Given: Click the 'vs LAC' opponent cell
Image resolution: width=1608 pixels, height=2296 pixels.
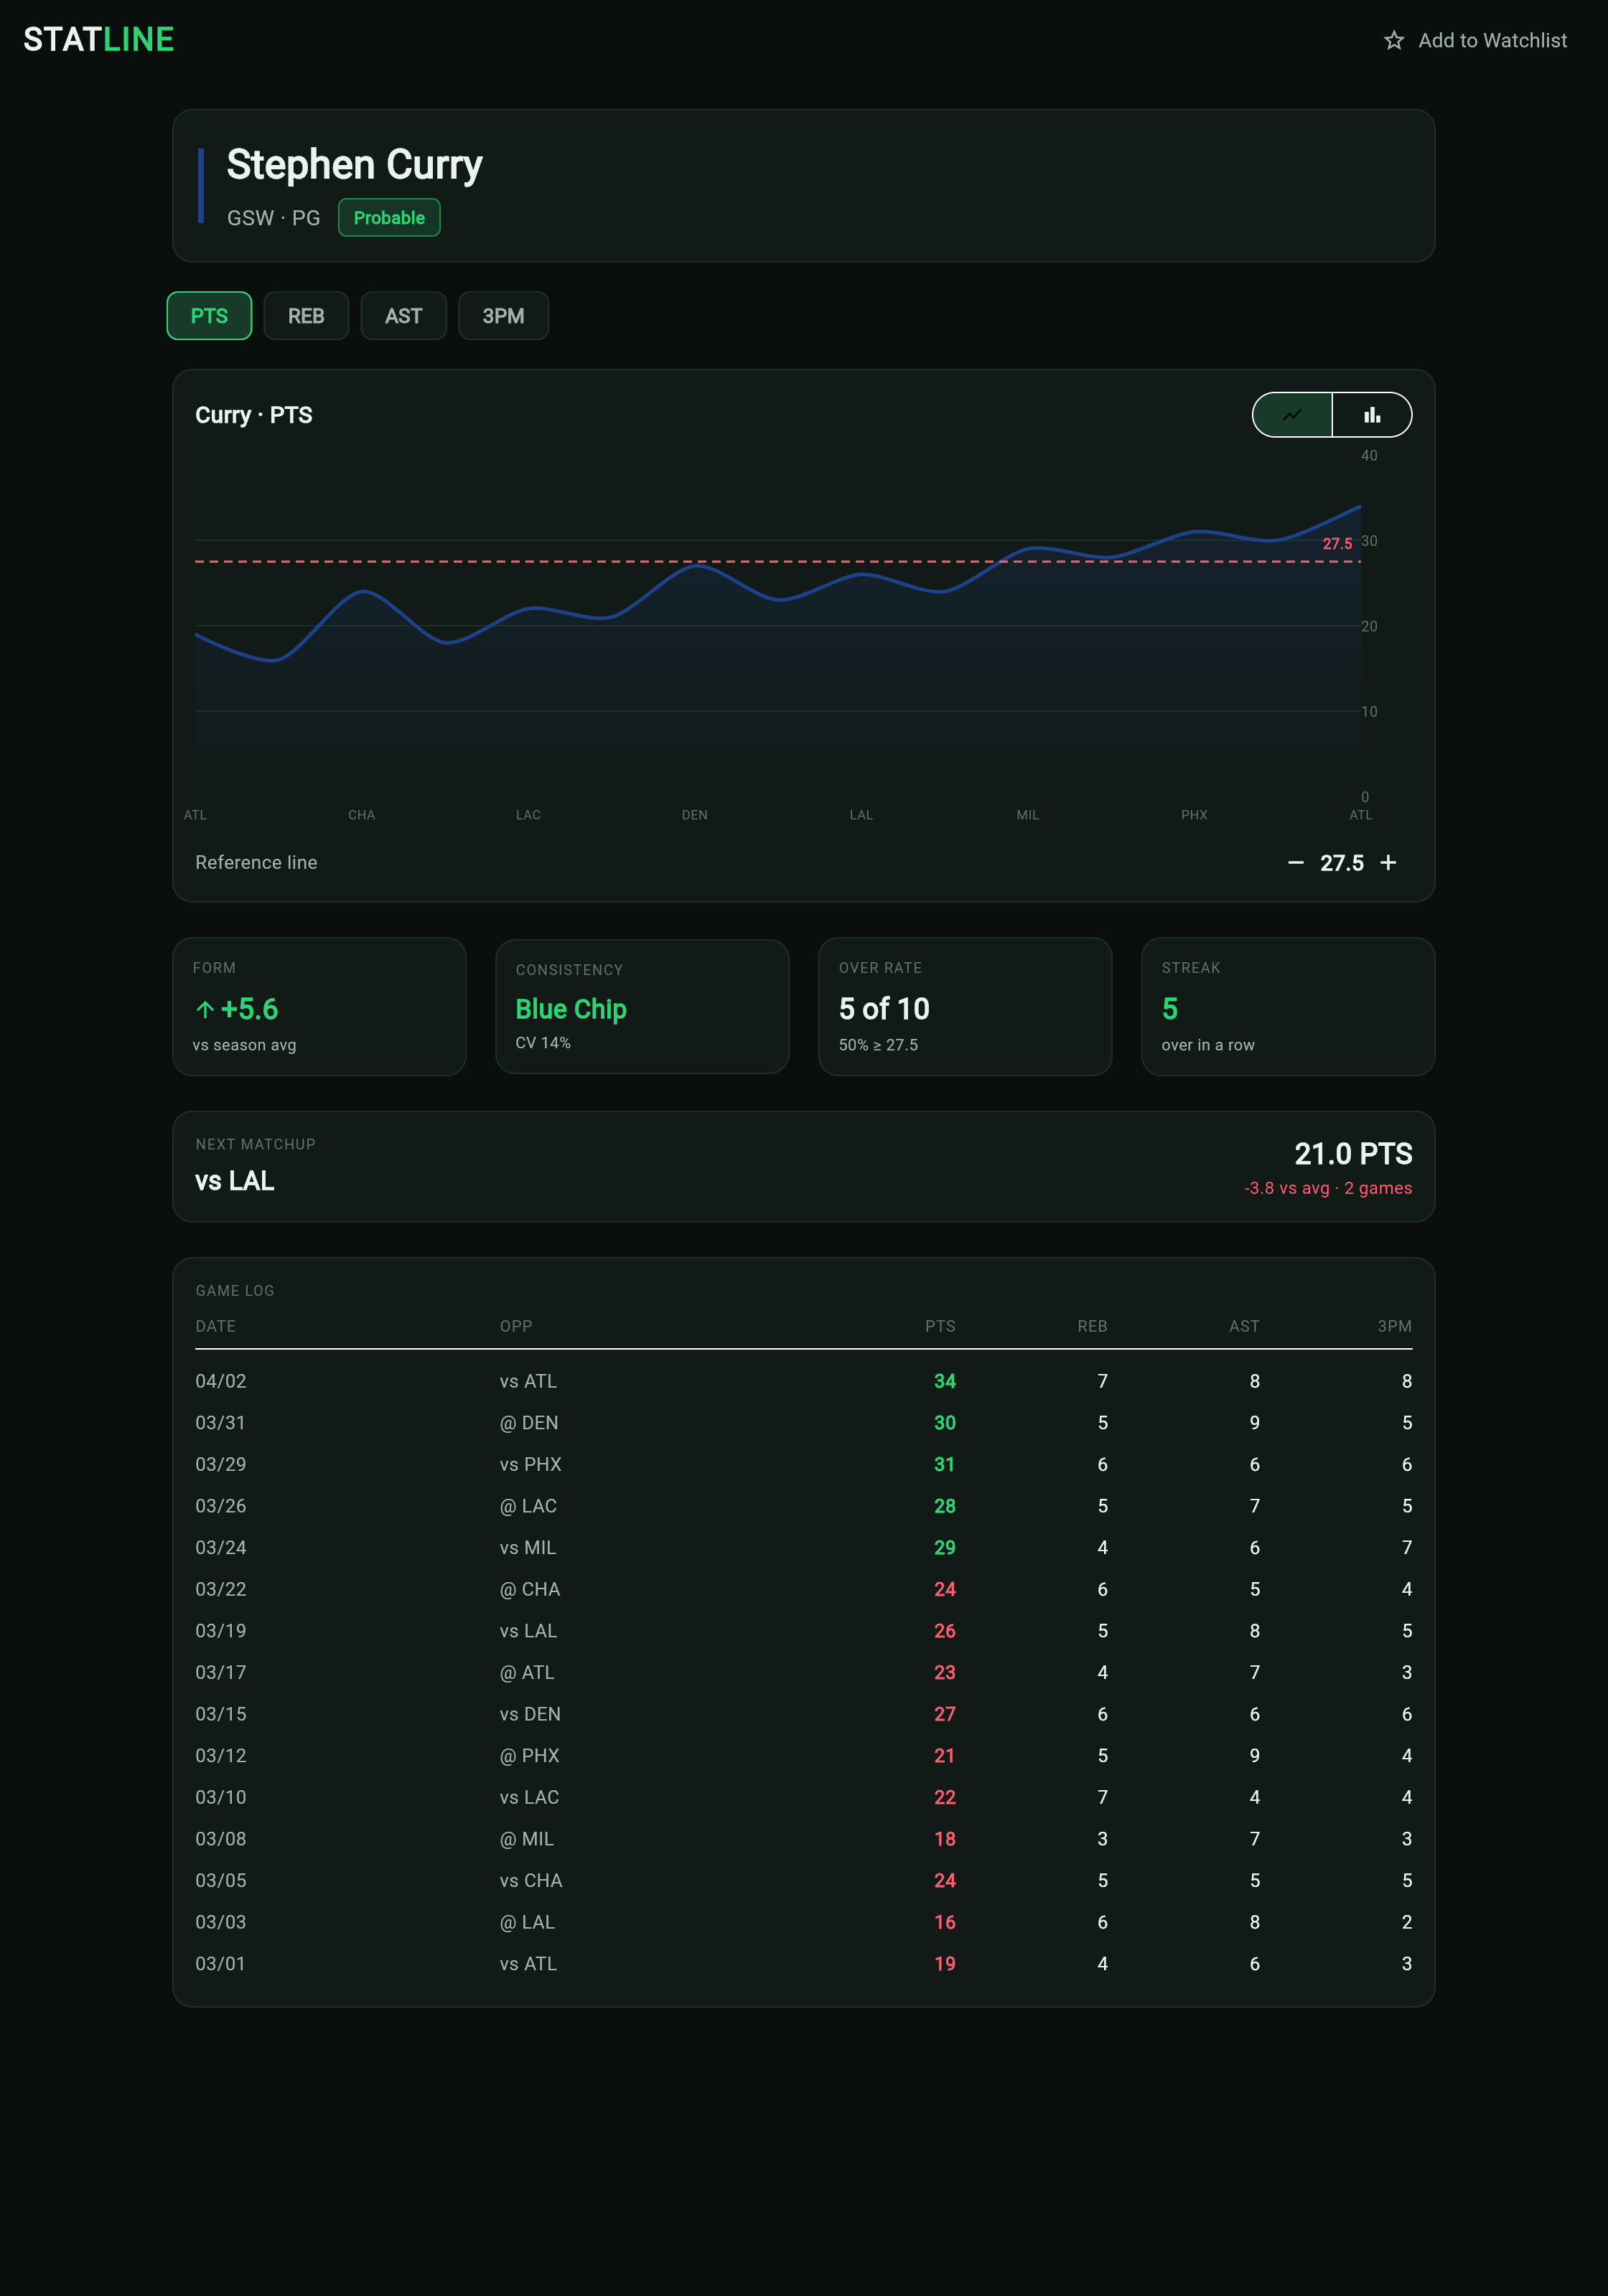Looking at the screenshot, I should (529, 1798).
